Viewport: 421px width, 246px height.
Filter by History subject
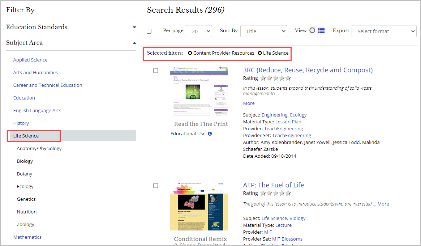[21, 123]
